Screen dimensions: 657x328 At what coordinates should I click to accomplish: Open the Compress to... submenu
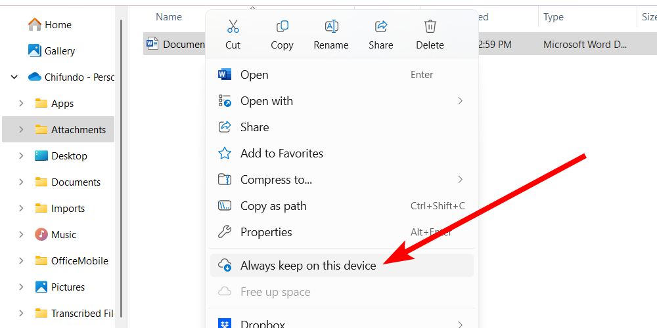[342, 180]
